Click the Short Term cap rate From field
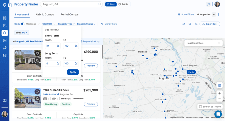 [x=50, y=46]
